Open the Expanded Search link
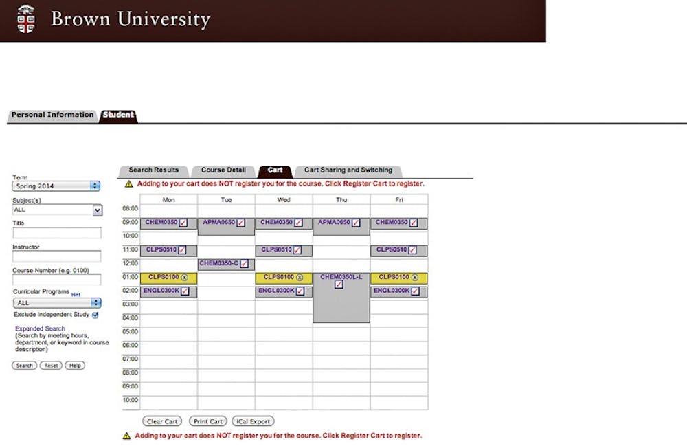 click(40, 329)
